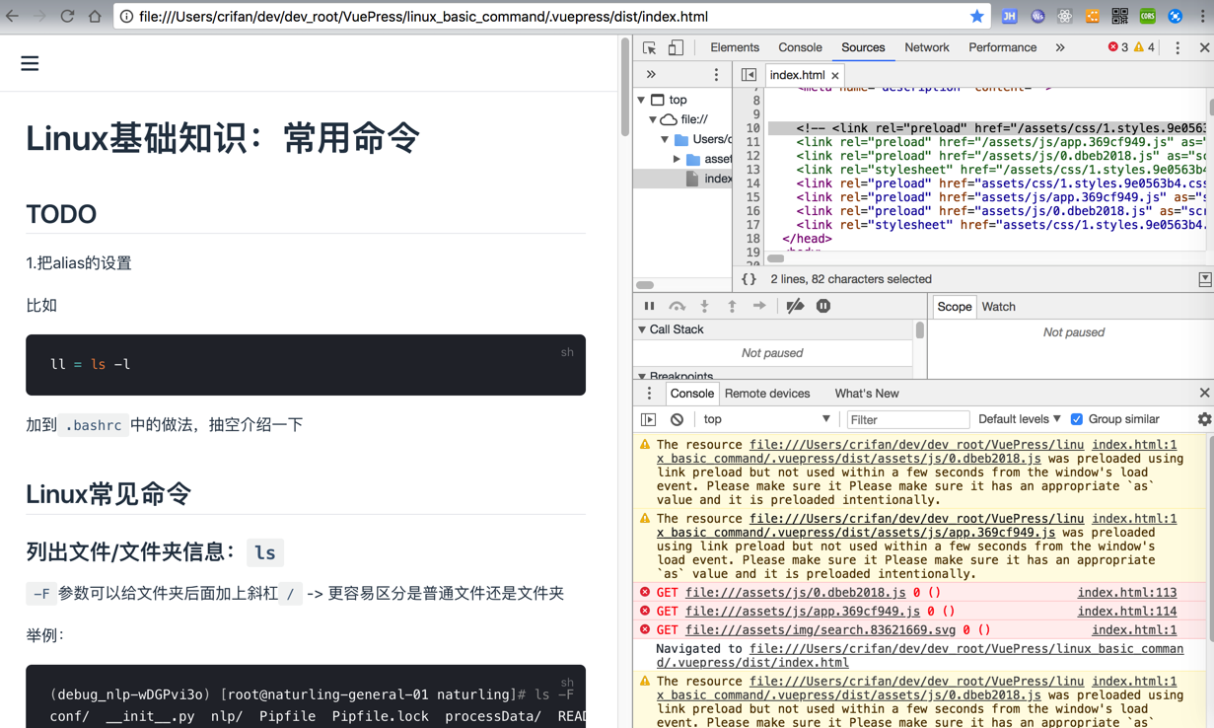1214x728 pixels.
Task: Toggle the device toolbar icon
Action: 676,47
